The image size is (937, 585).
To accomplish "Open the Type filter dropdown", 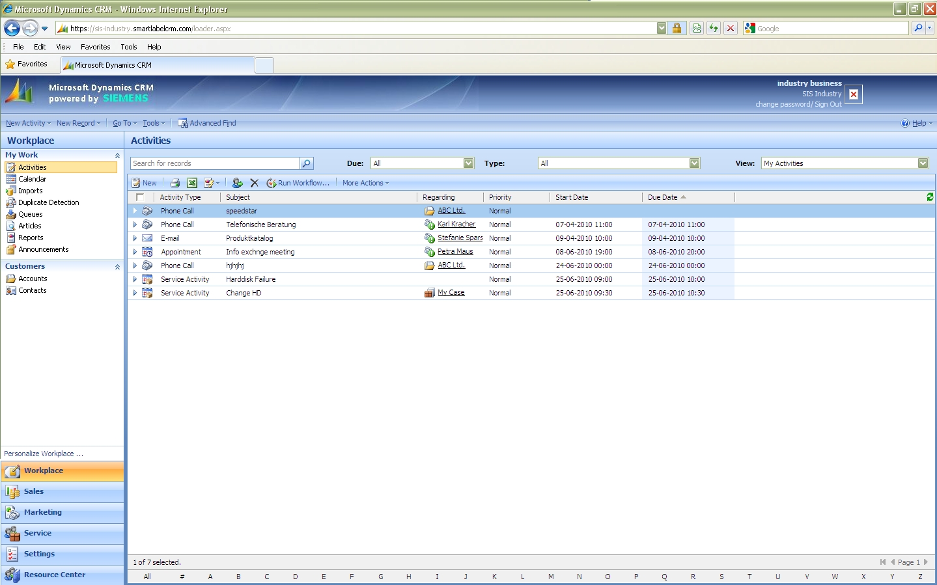I will coord(694,163).
